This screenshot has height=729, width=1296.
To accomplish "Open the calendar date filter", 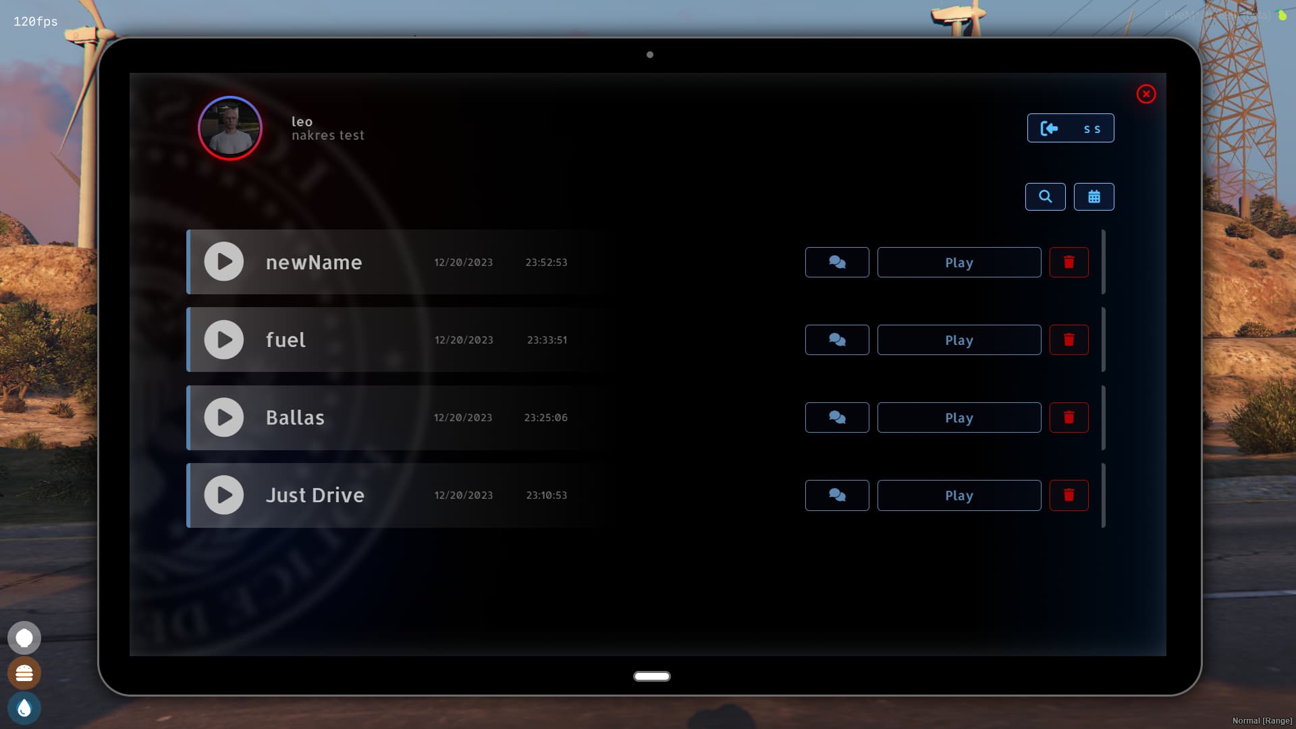I will (x=1093, y=196).
